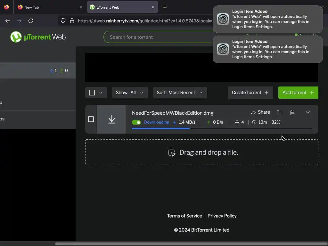Click the clock time remaining icon
The image size is (328, 246).
click(254, 122)
